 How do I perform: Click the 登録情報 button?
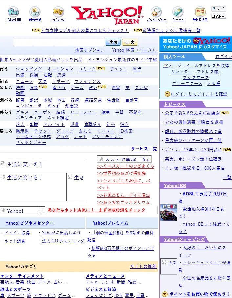pyautogui.click(x=219, y=16)
